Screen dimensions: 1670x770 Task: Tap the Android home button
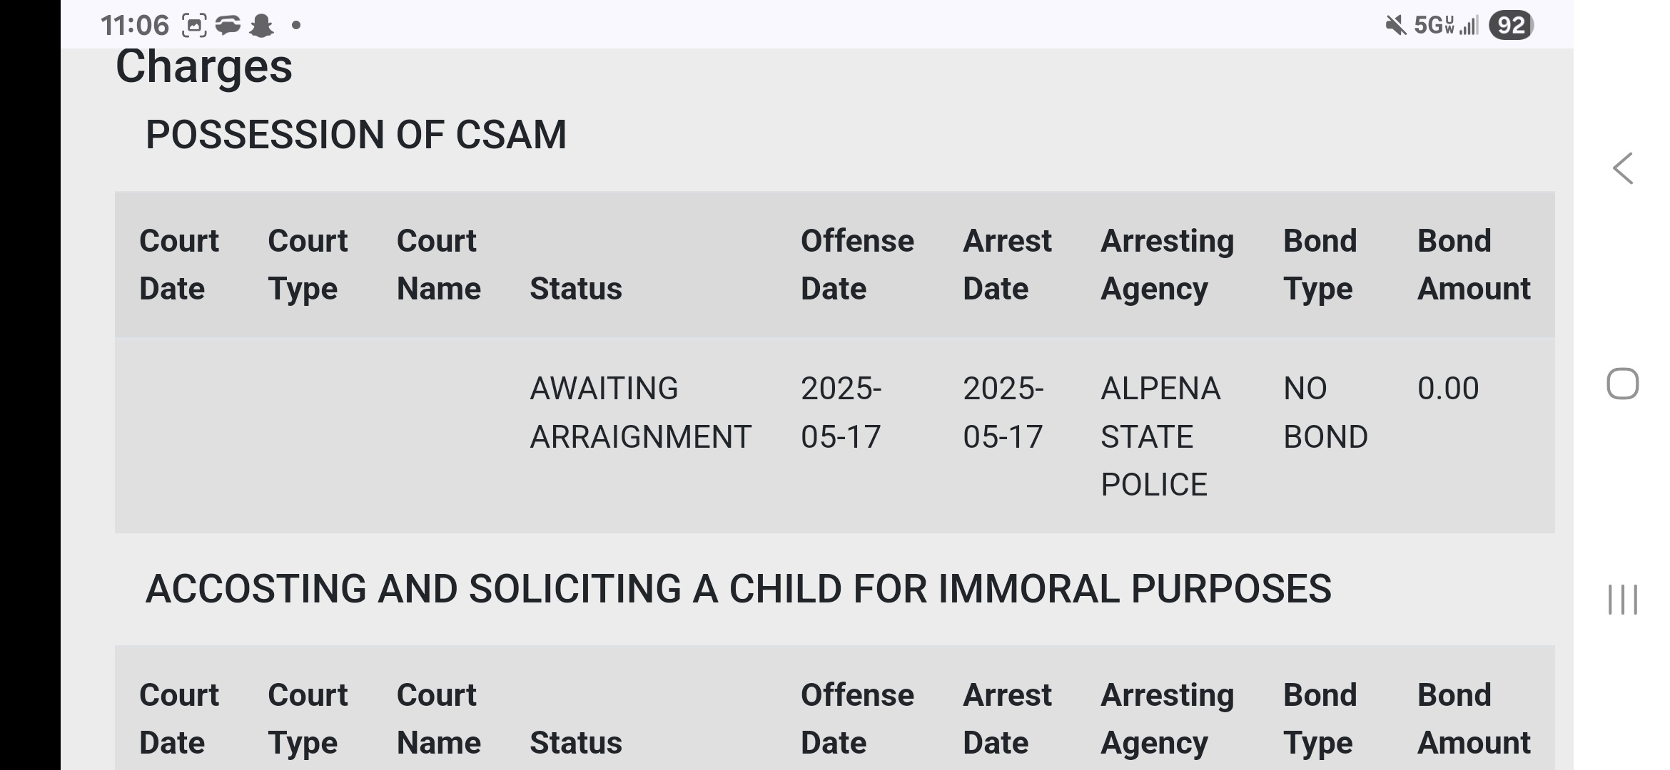click(x=1622, y=384)
